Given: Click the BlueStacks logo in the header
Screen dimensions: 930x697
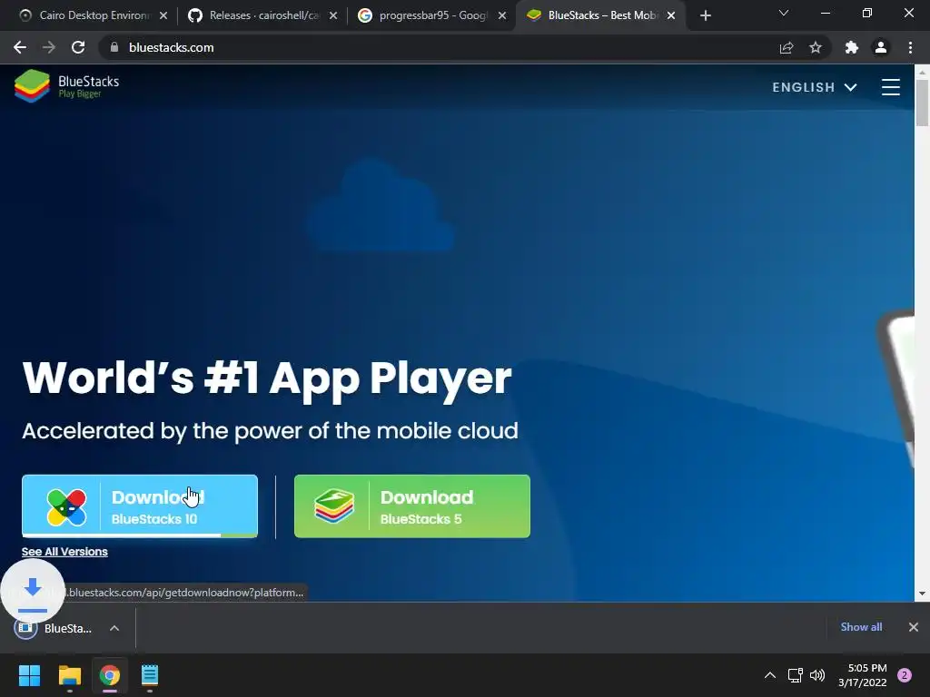Looking at the screenshot, I should click(66, 86).
